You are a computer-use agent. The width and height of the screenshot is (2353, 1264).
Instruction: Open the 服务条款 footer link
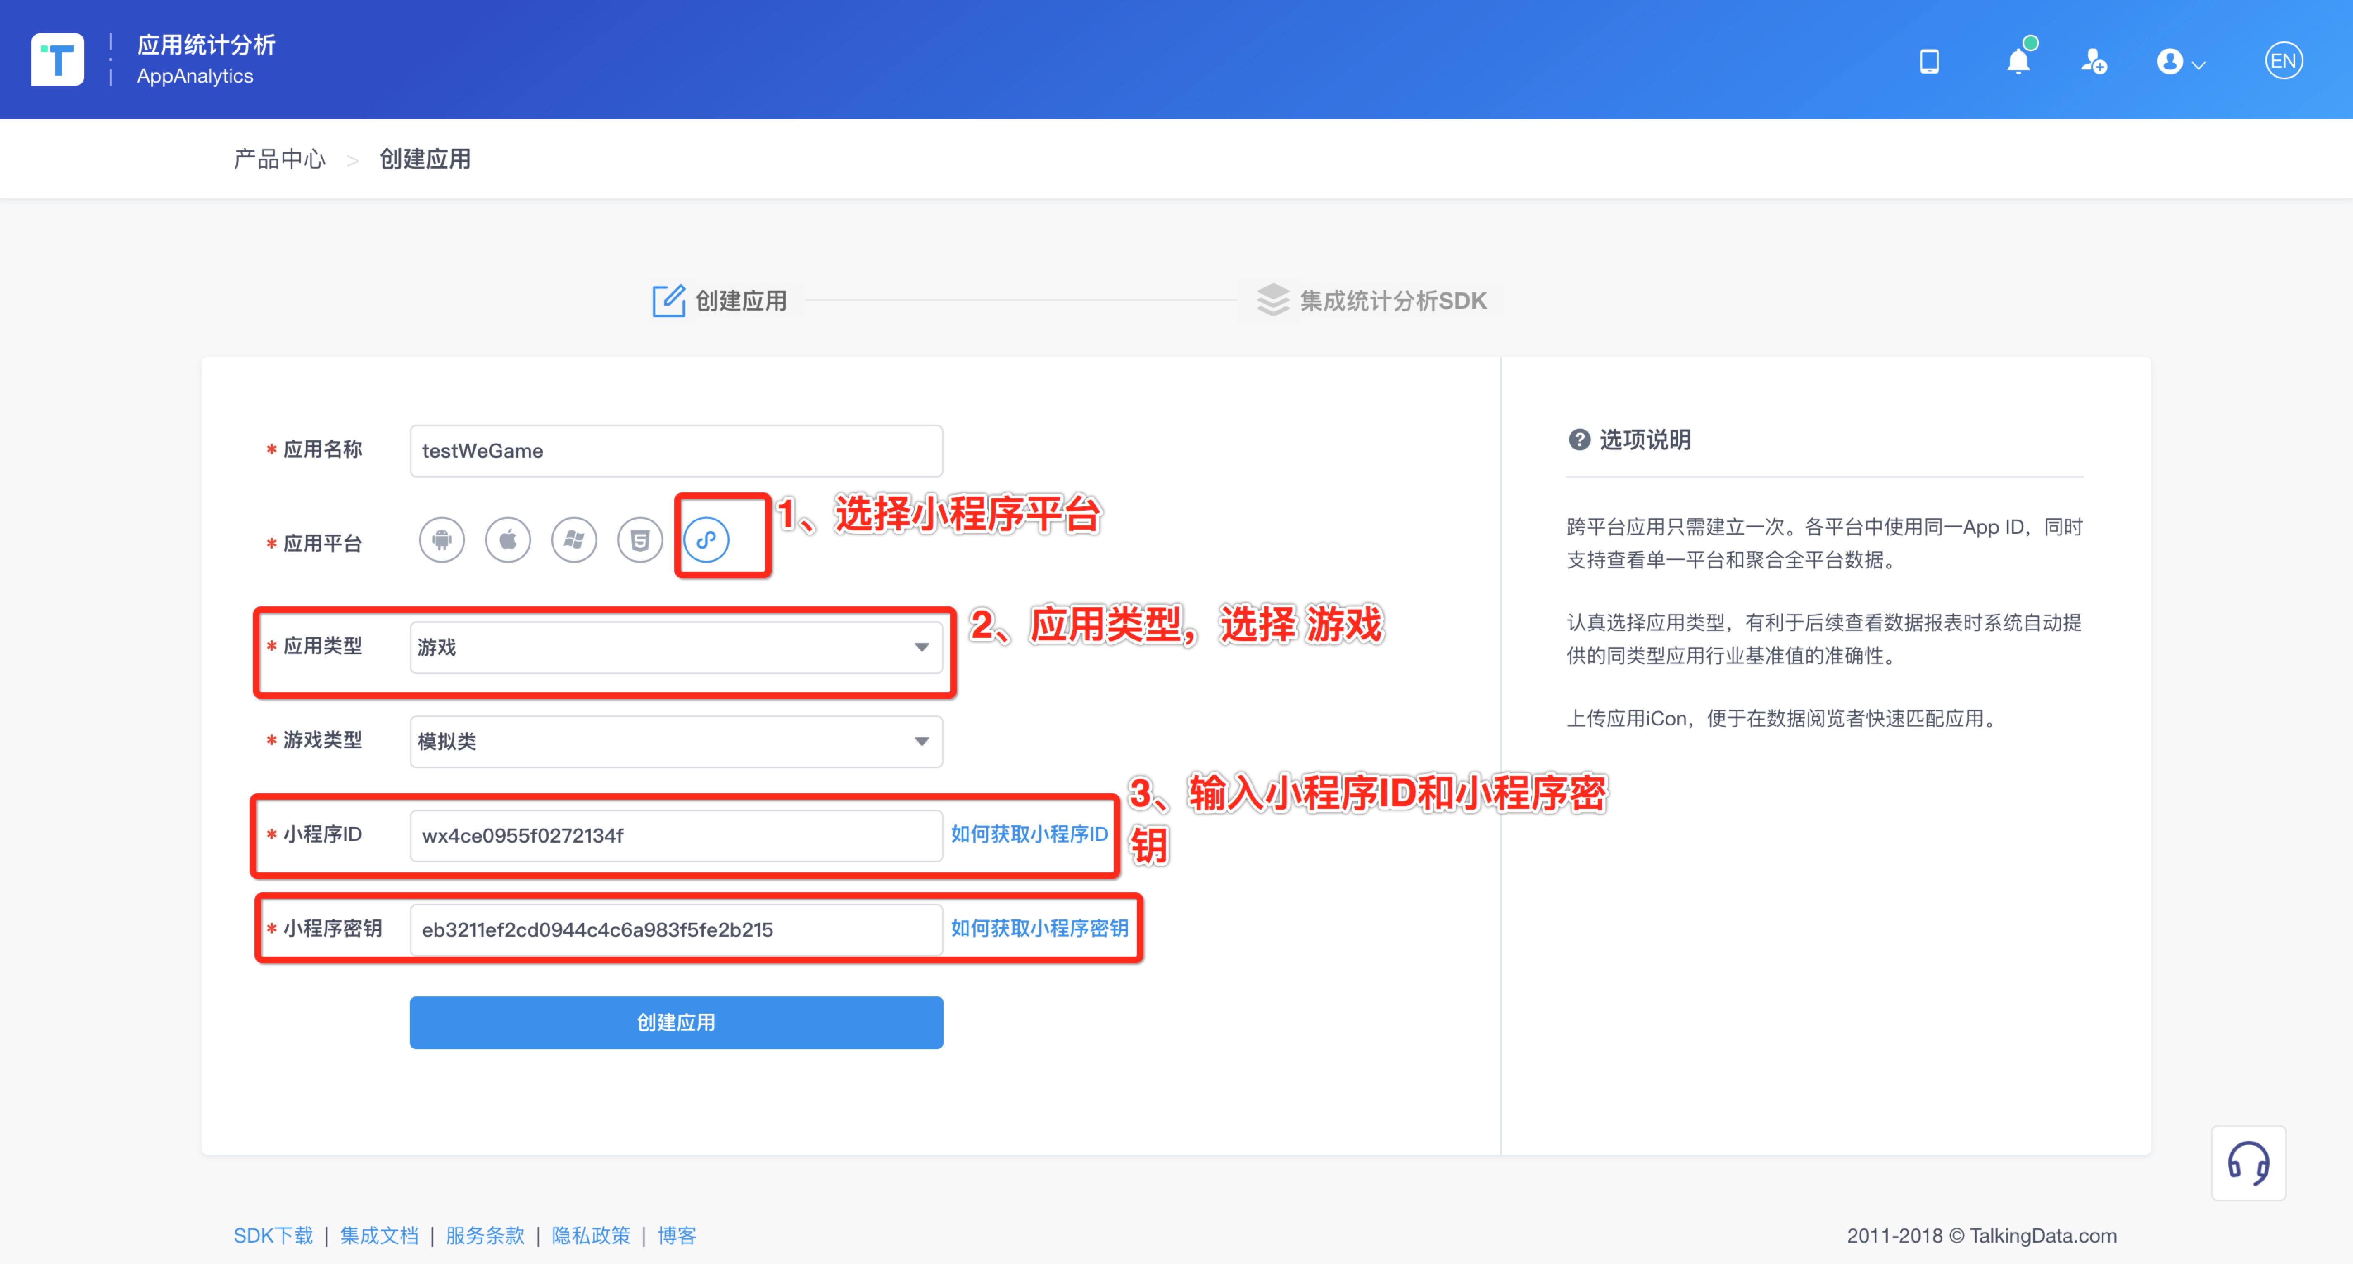486,1235
